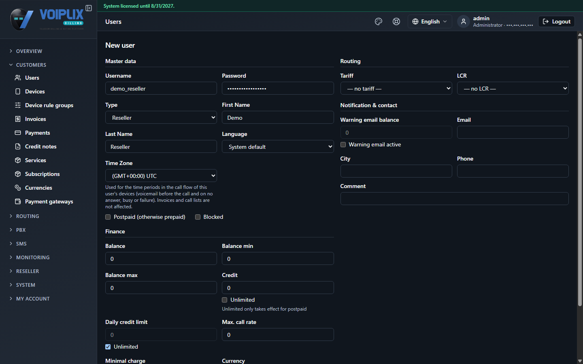Enable Warning email active checkbox

[343, 145]
